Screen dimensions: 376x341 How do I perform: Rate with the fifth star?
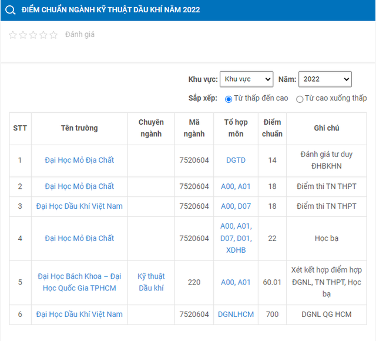pos(53,35)
